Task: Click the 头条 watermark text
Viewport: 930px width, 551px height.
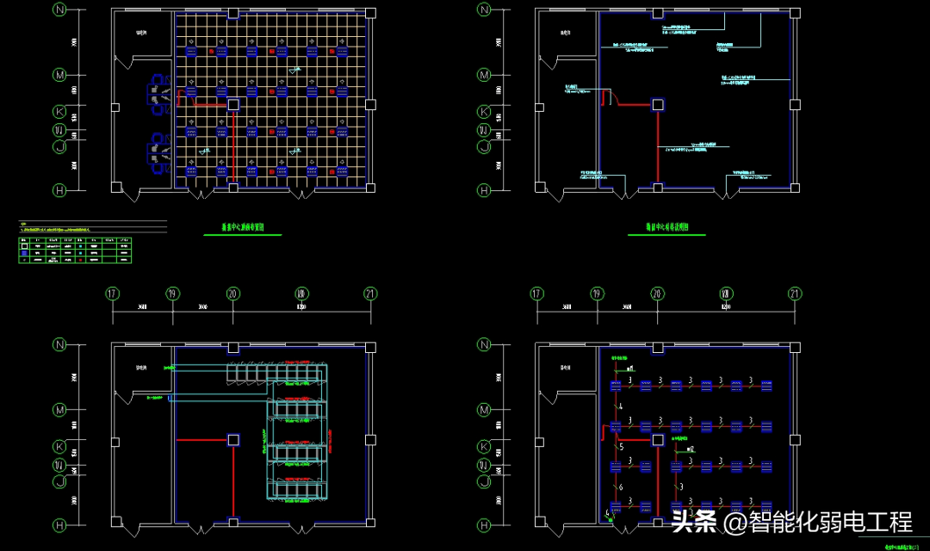Action: click(x=693, y=522)
